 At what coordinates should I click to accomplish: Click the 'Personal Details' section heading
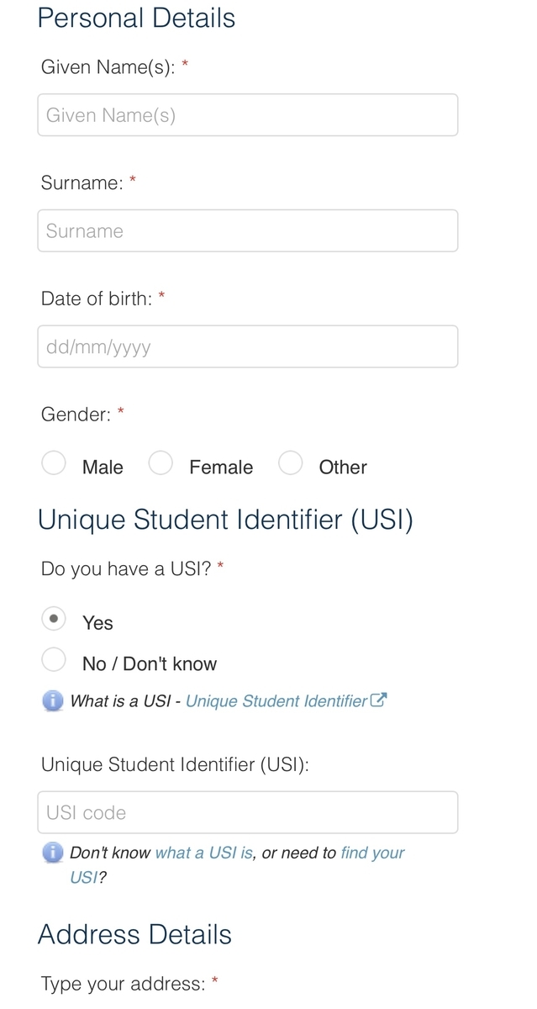[x=136, y=18]
